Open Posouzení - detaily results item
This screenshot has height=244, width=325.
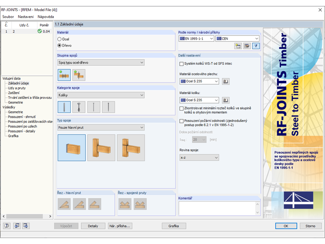pos(22,131)
